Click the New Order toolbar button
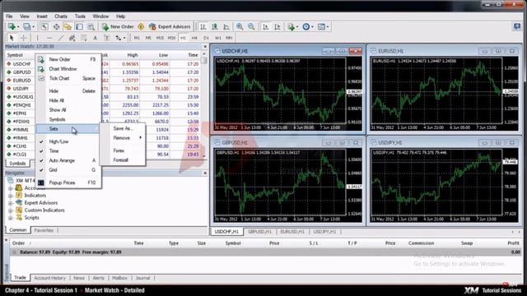This screenshot has height=296, width=527. coord(118,26)
